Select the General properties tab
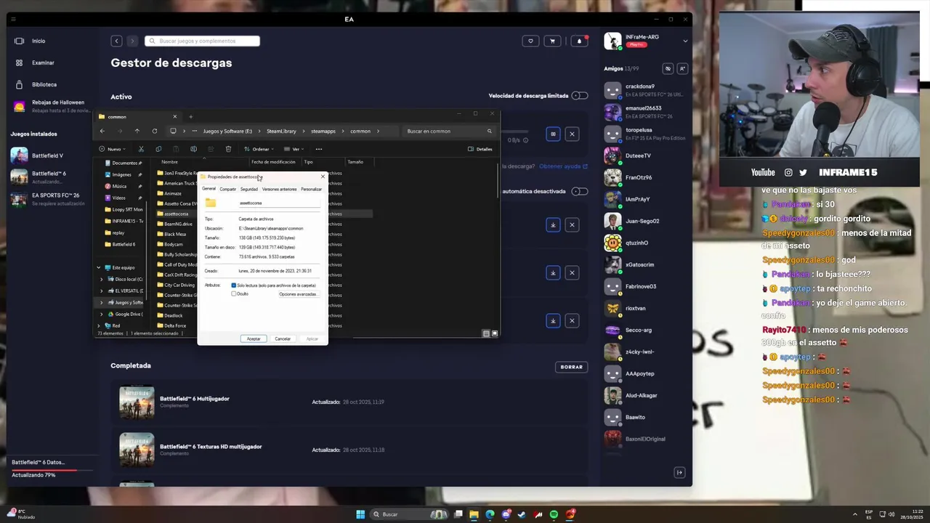The height and width of the screenshot is (523, 930). [x=209, y=189]
